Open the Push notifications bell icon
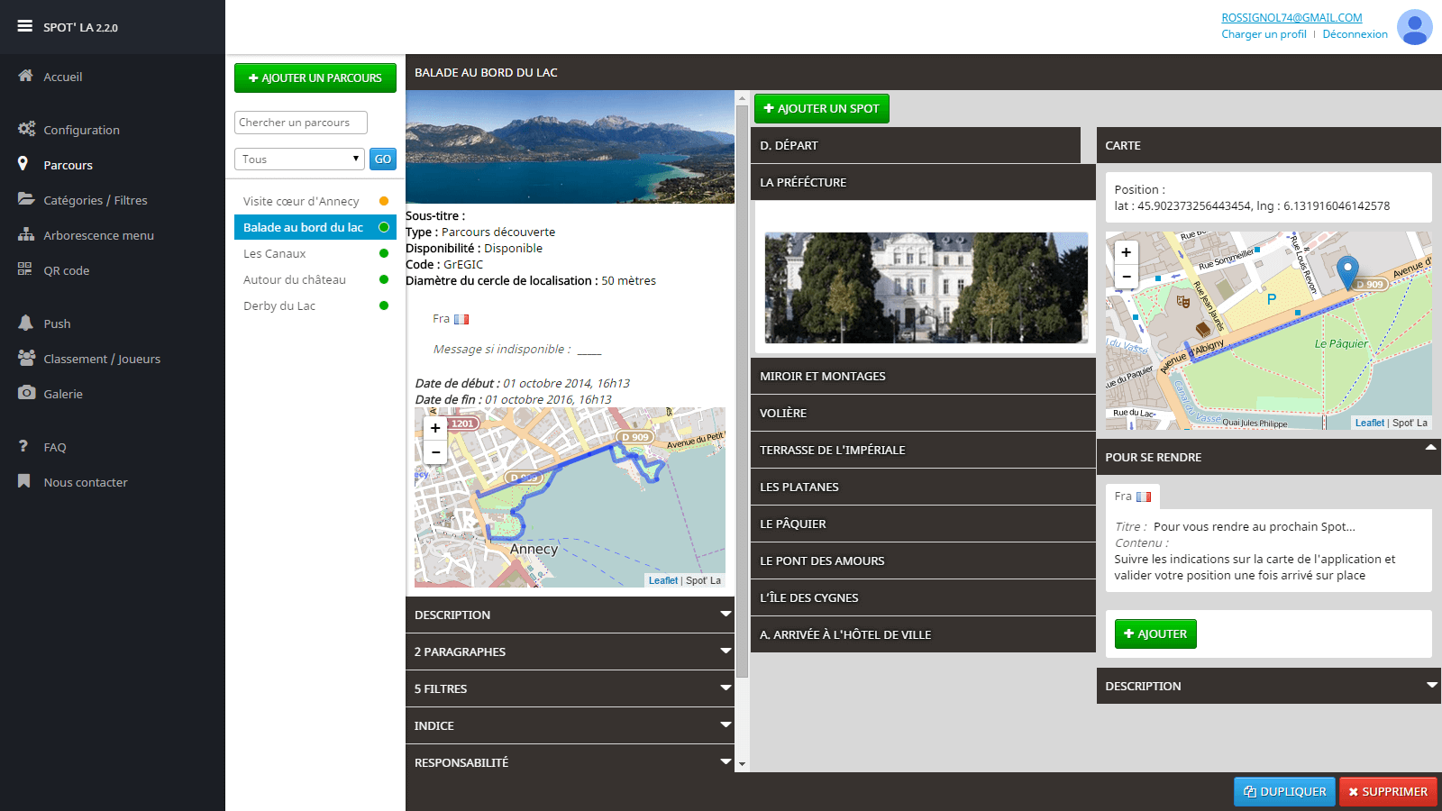 coord(24,323)
